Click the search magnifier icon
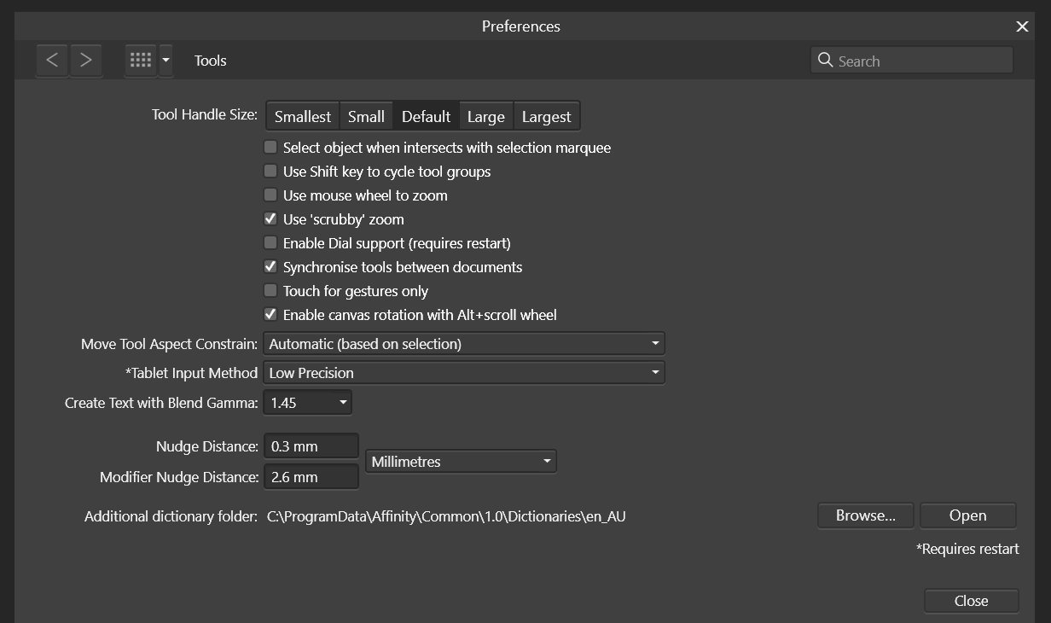The image size is (1051, 623). pyautogui.click(x=825, y=60)
